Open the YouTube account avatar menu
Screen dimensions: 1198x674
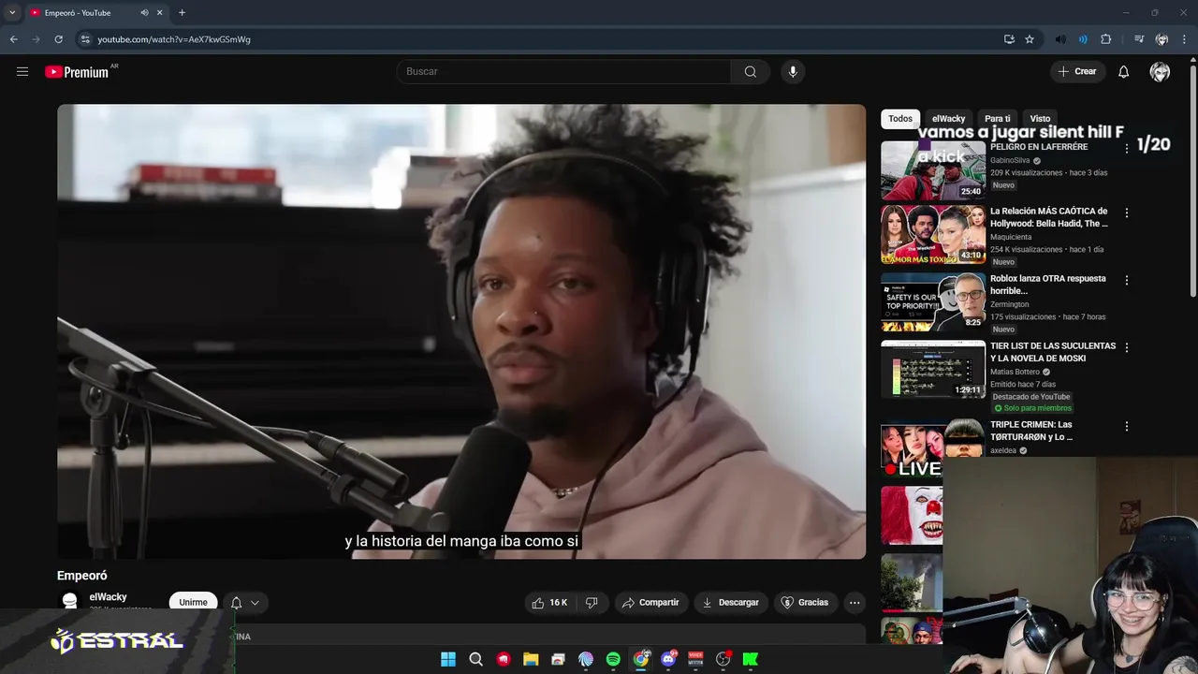coord(1160,71)
